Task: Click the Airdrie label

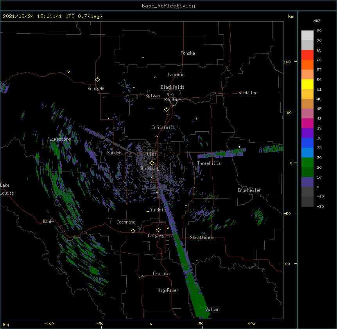Action: 158,210
